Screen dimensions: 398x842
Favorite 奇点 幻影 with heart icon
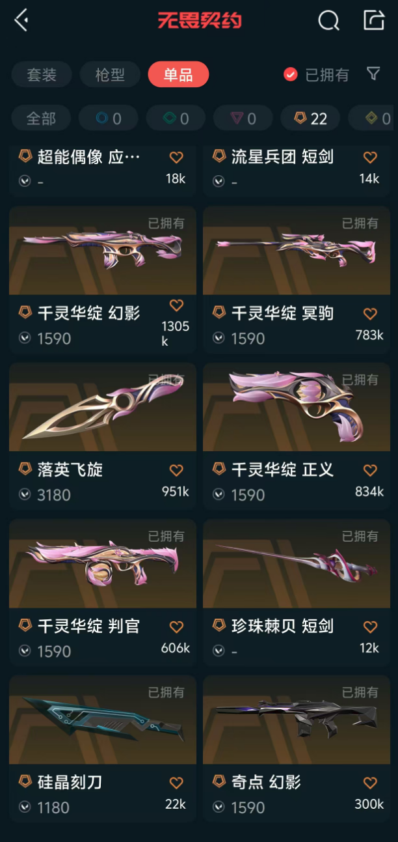tap(370, 783)
